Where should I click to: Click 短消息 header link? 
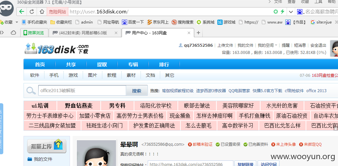pyautogui.click(x=300, y=45)
